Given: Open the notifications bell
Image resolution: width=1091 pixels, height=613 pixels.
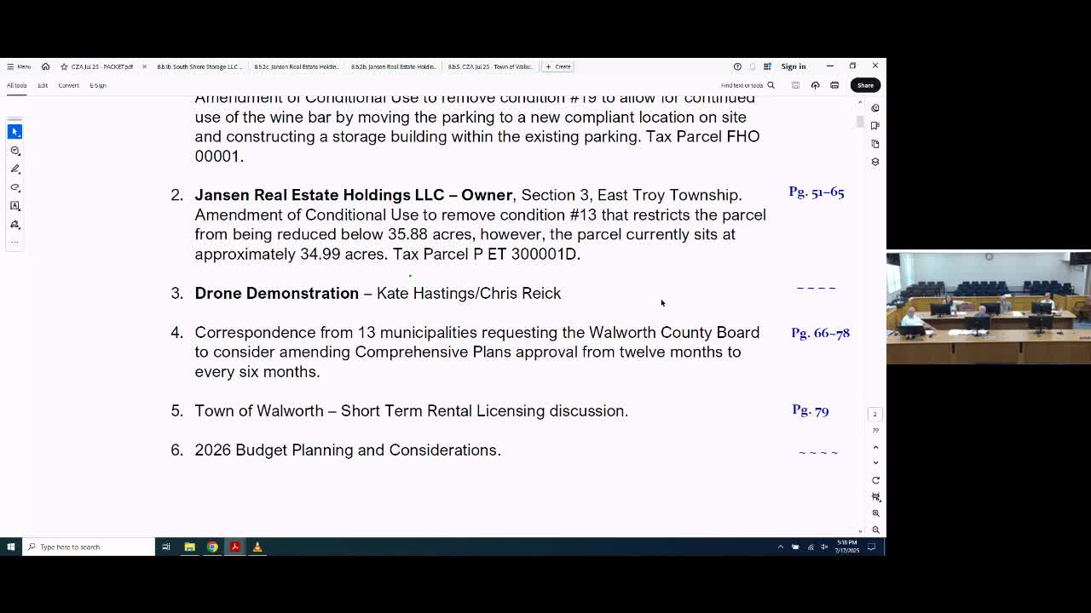Looking at the screenshot, I should pyautogui.click(x=753, y=66).
